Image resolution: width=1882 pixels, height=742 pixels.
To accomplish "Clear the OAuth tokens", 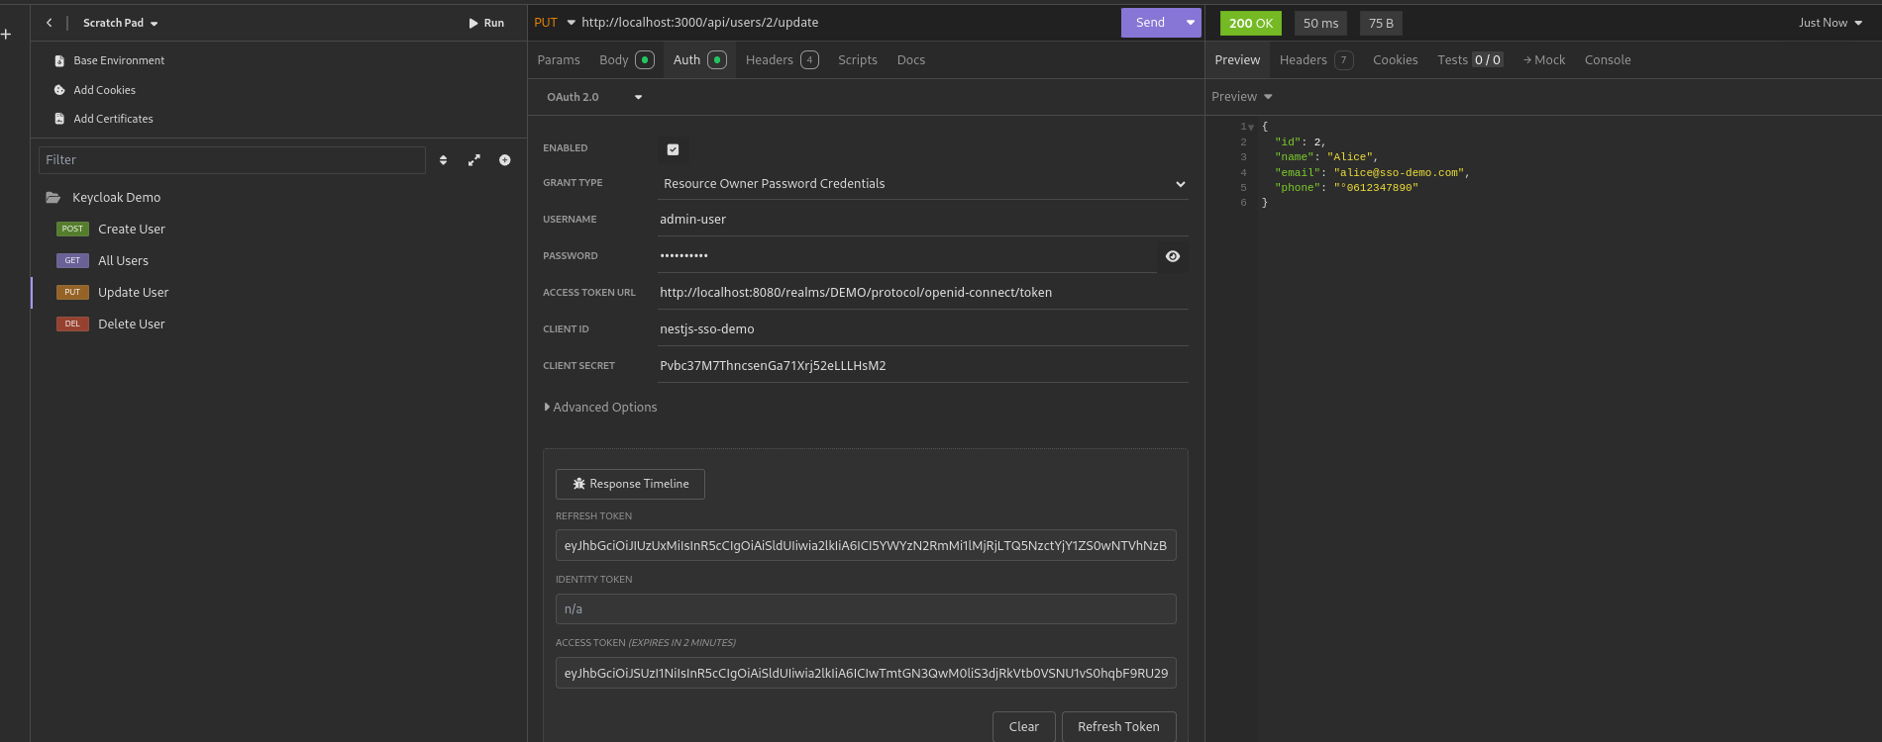I will pyautogui.click(x=1023, y=726).
